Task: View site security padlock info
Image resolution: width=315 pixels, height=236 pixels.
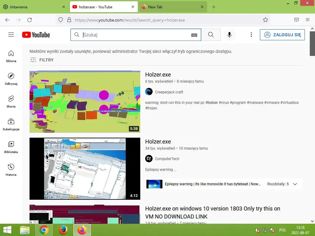Action: pyautogui.click(x=69, y=20)
